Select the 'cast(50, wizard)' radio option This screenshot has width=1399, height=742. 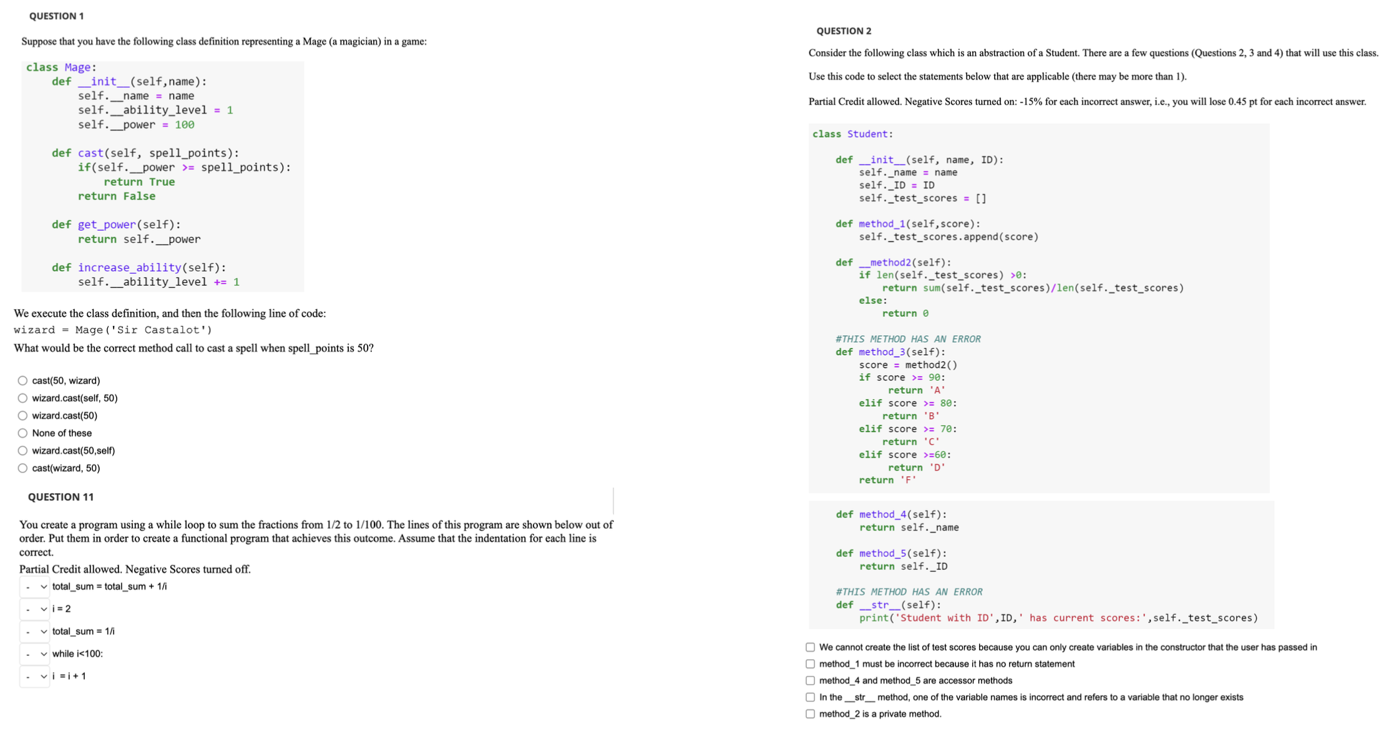coord(22,380)
